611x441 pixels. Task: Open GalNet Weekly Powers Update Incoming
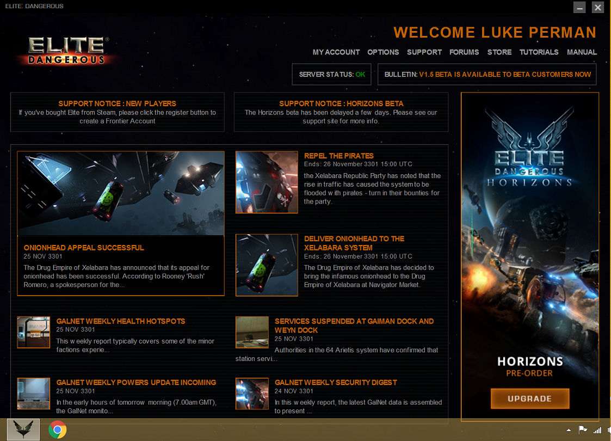(x=136, y=382)
